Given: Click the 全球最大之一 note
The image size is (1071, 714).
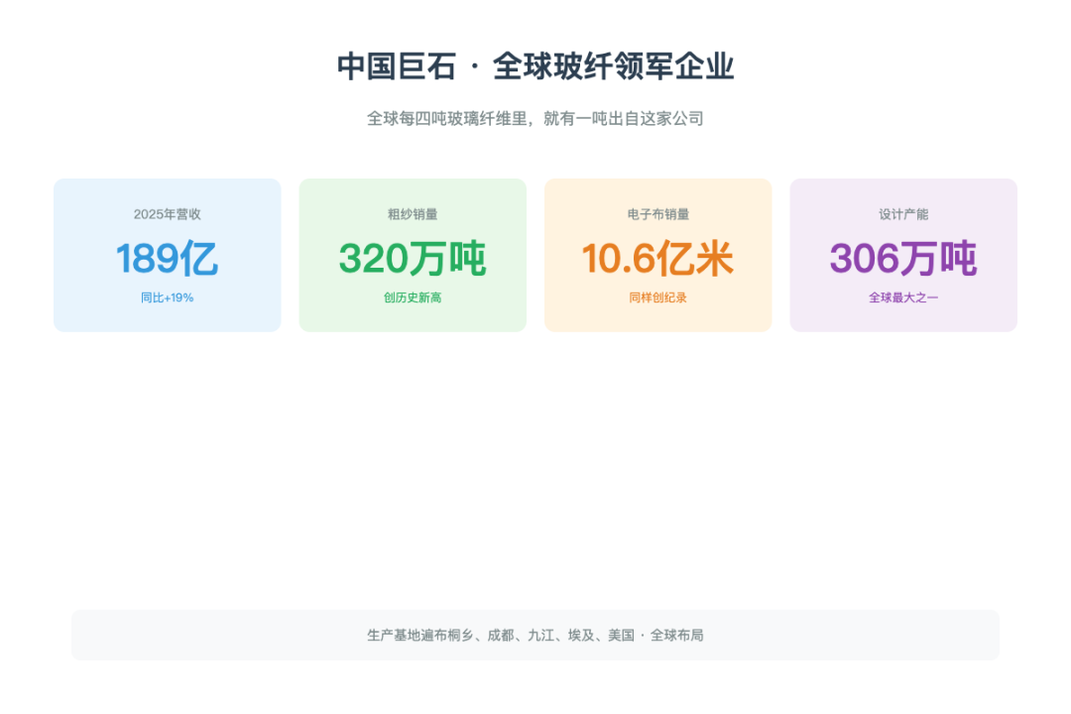Looking at the screenshot, I should pyautogui.click(x=903, y=297).
